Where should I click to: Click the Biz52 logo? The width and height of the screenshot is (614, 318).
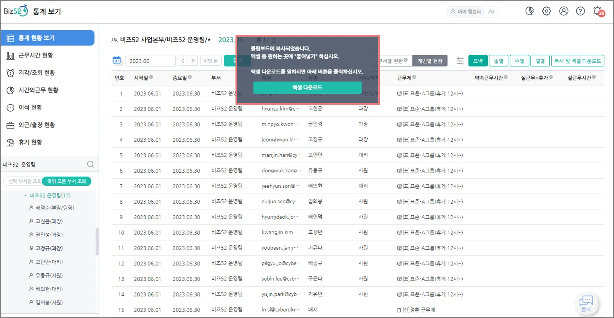point(16,11)
